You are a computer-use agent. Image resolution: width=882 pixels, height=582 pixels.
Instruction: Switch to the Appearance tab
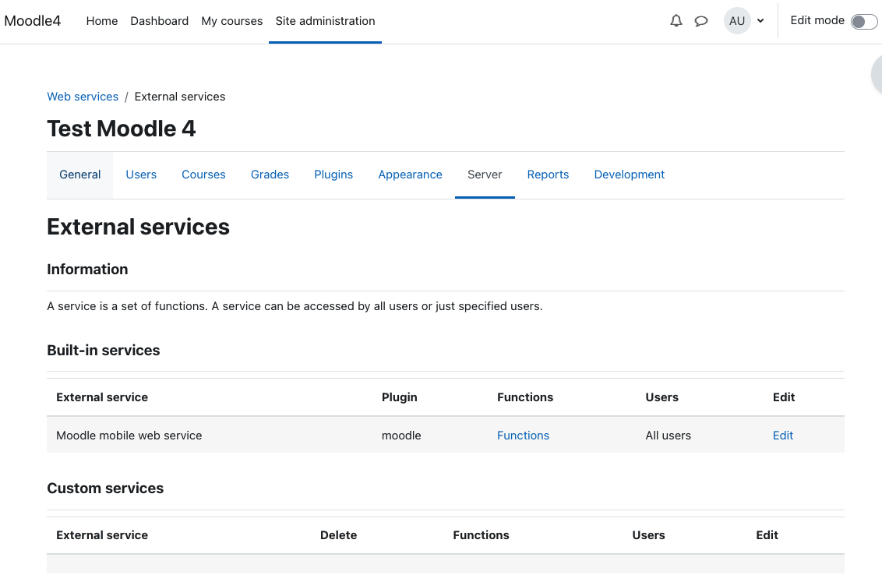pyautogui.click(x=410, y=175)
